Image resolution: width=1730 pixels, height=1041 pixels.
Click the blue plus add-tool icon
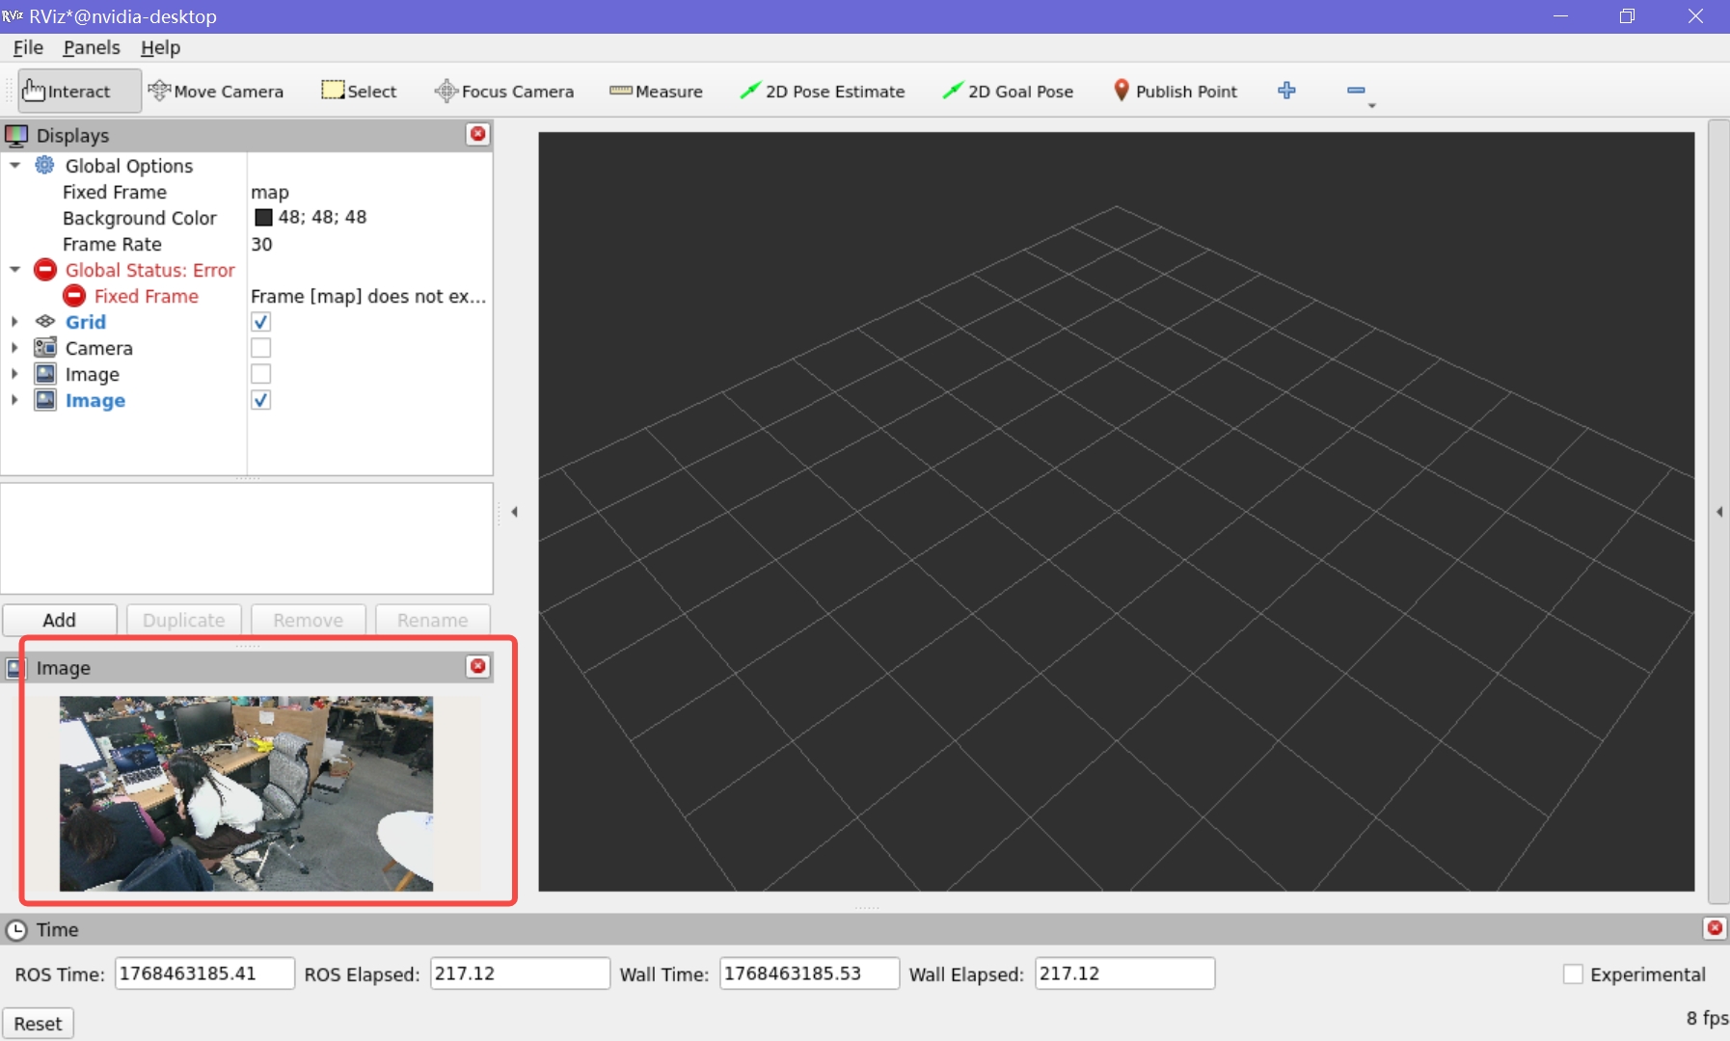[1286, 91]
